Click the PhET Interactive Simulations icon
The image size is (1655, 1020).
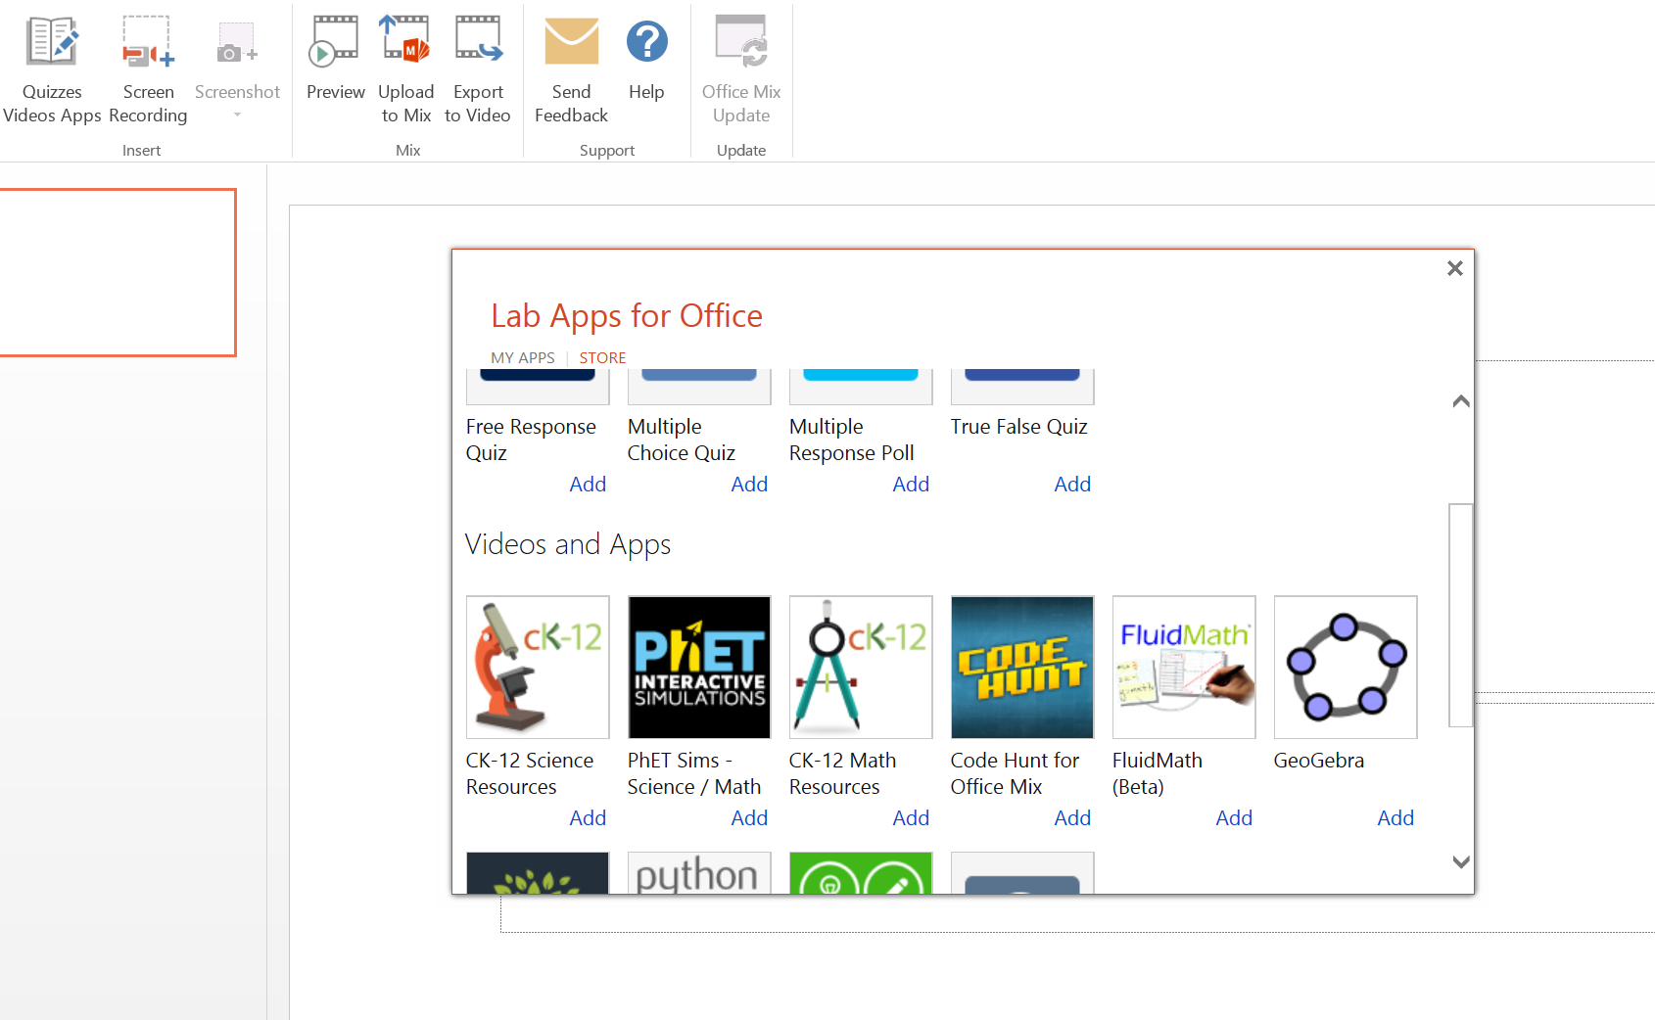click(699, 667)
